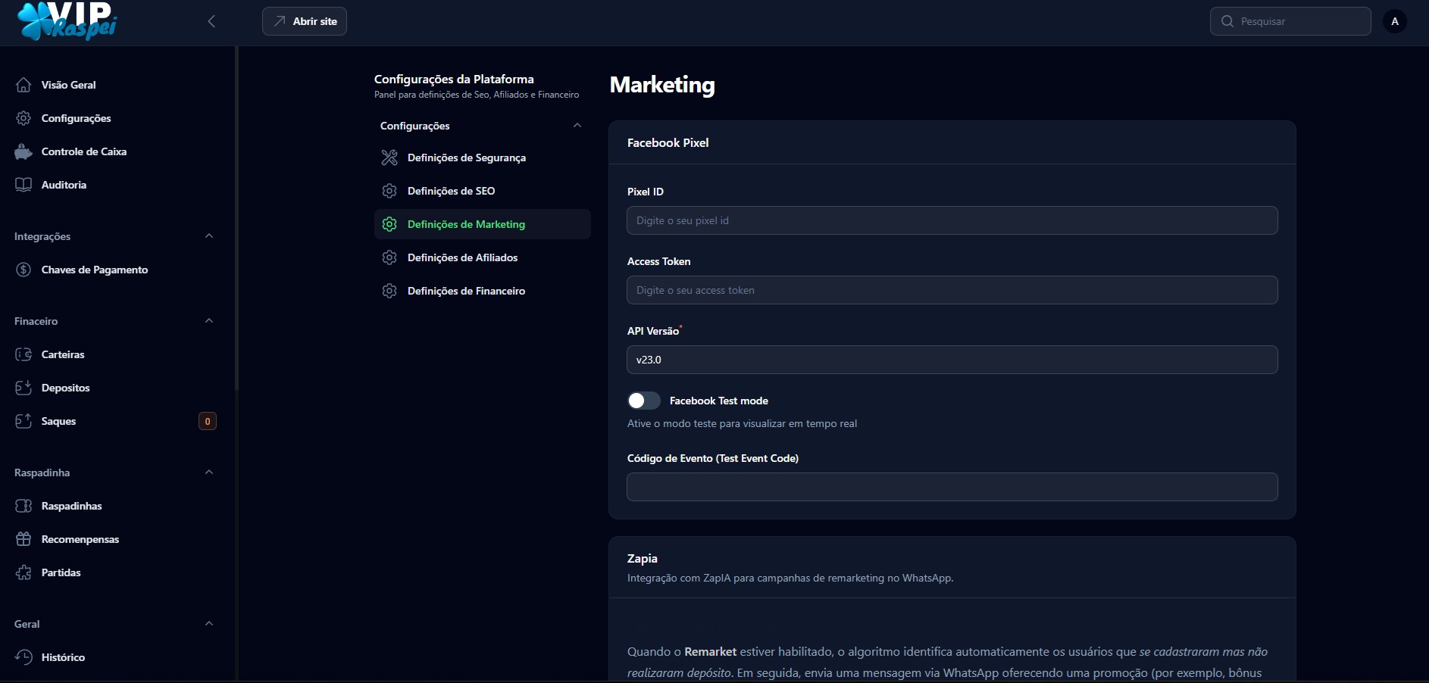Image resolution: width=1429 pixels, height=683 pixels.
Task: Click the search magnifier icon
Action: point(1227,21)
